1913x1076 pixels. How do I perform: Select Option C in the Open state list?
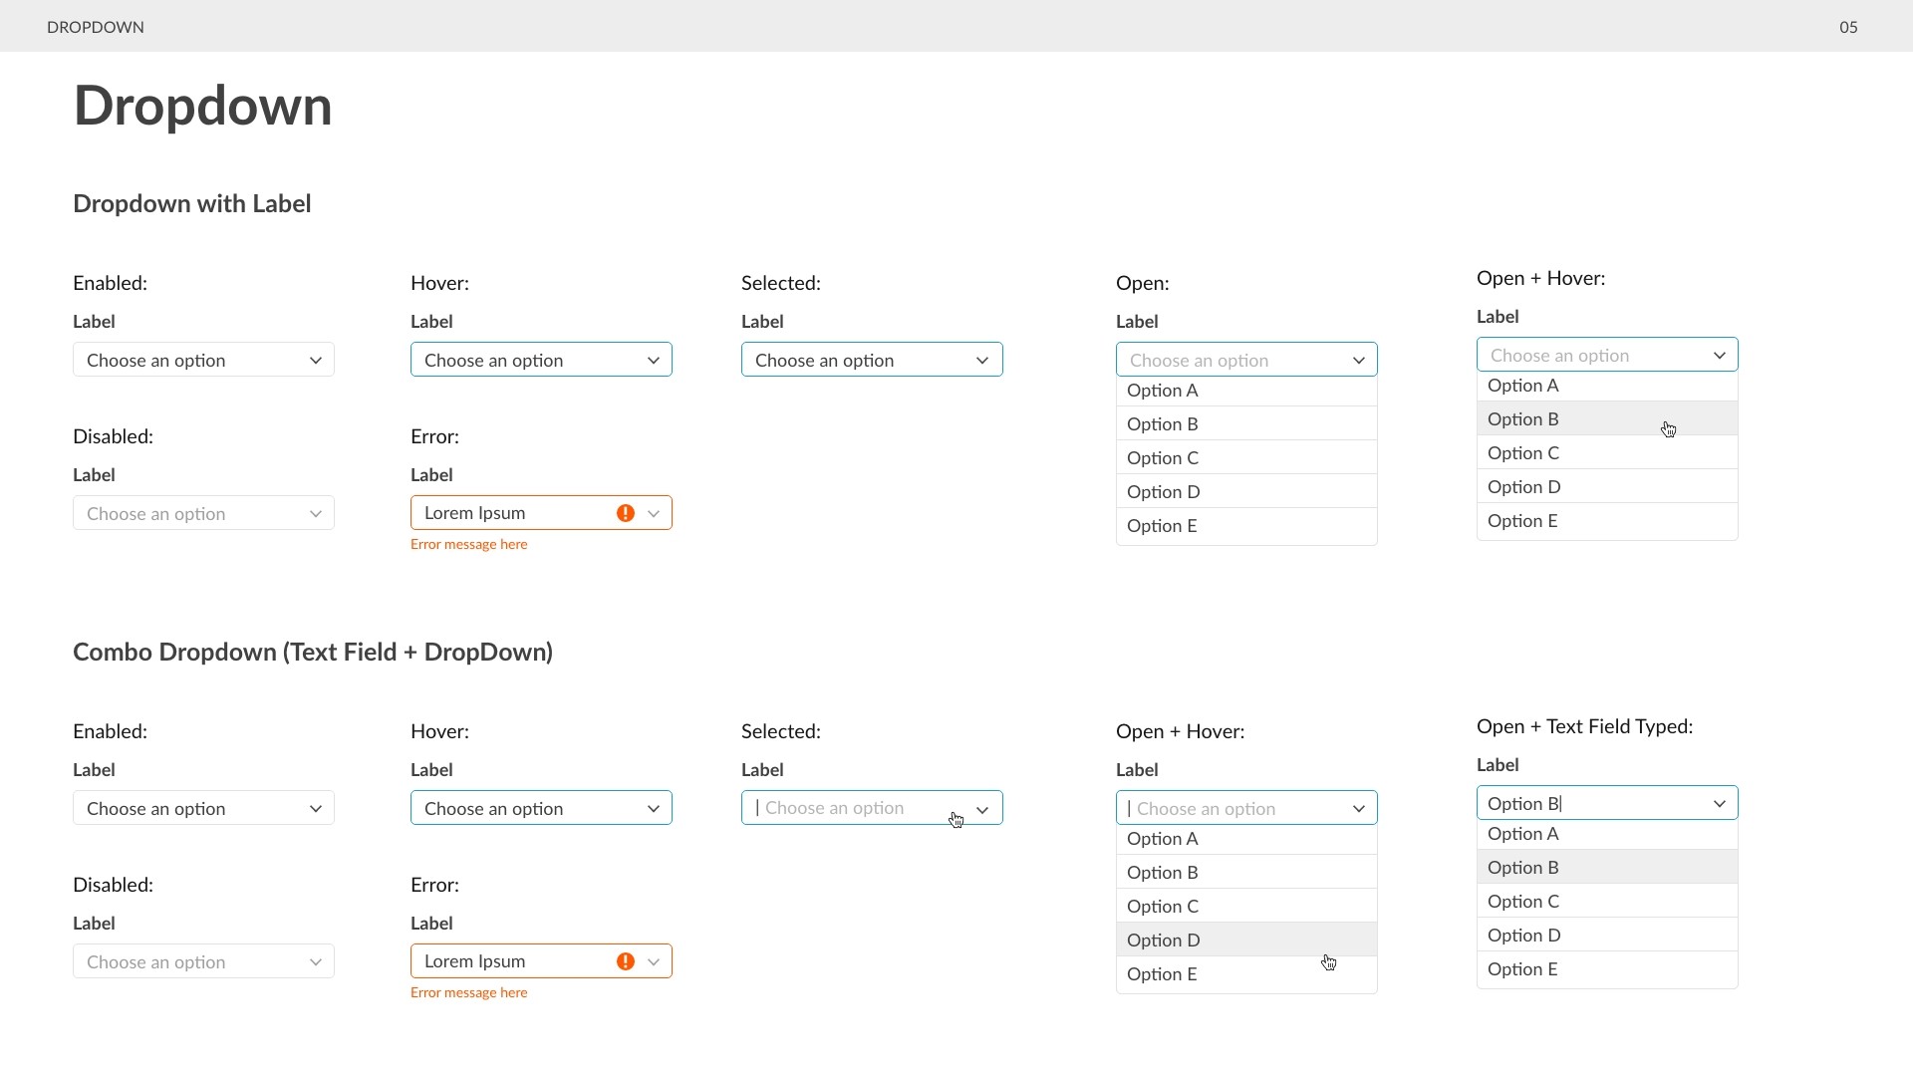(x=1246, y=458)
